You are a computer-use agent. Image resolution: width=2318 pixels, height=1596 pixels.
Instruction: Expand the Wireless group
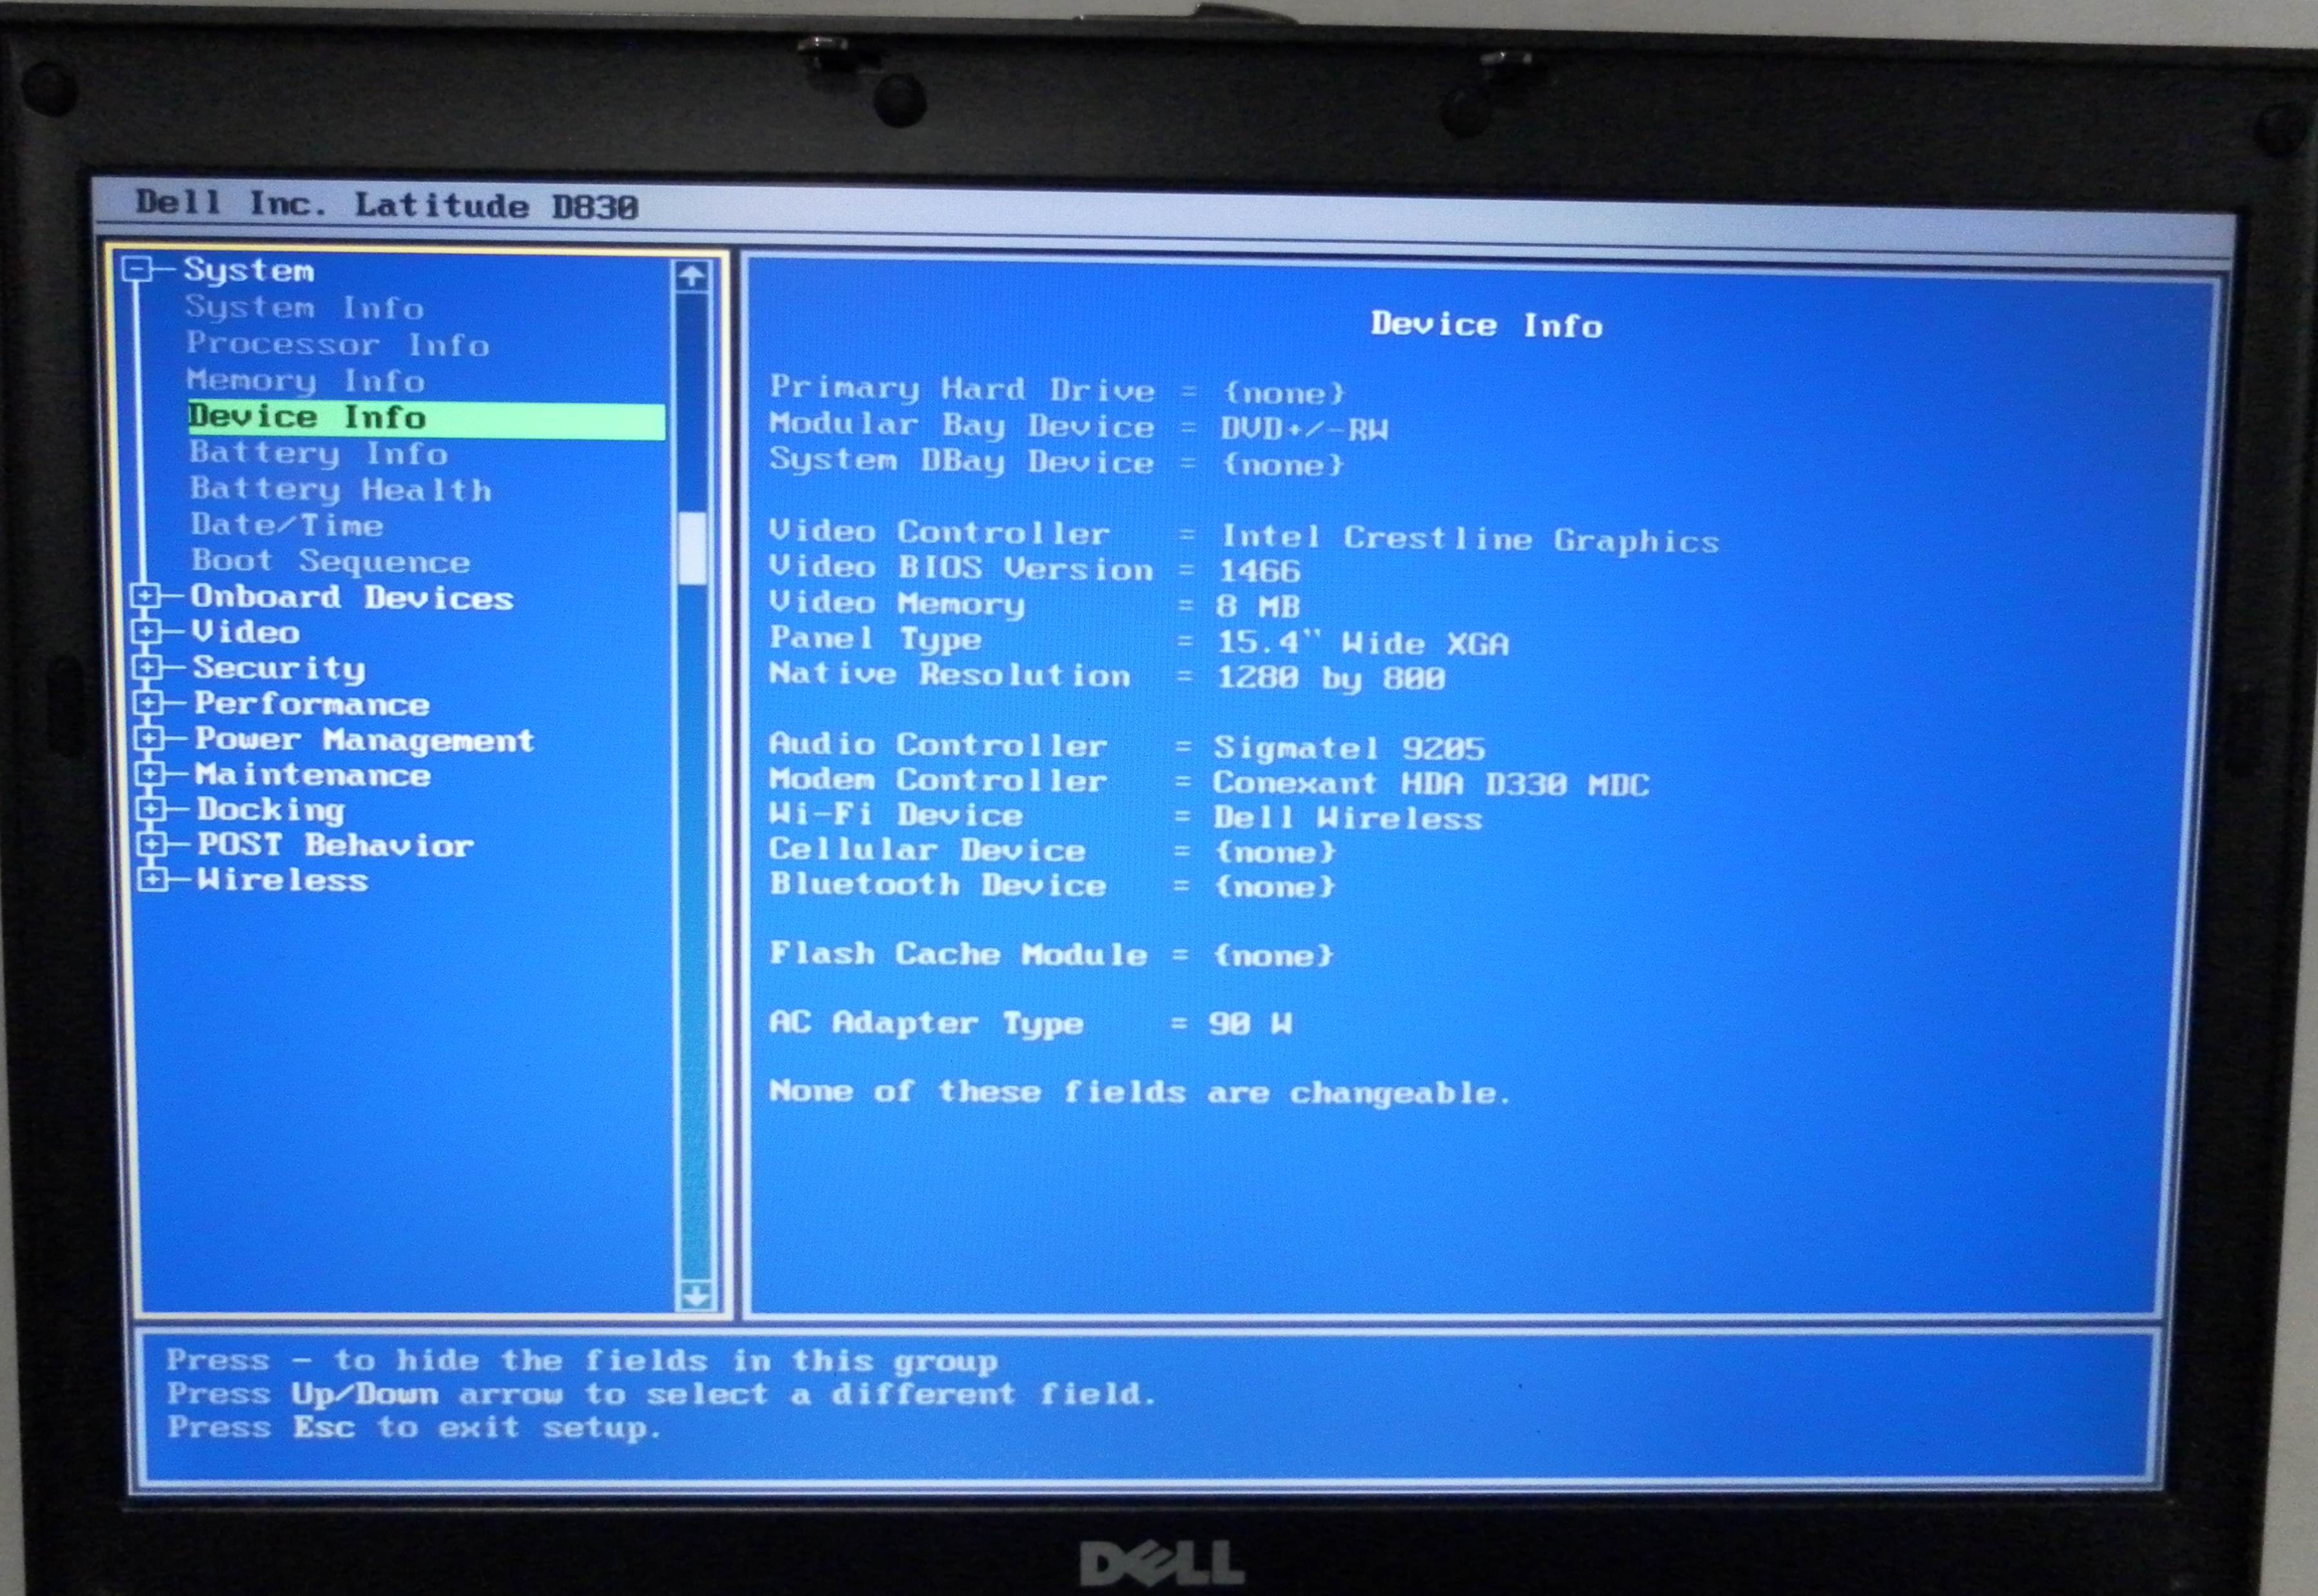click(152, 879)
